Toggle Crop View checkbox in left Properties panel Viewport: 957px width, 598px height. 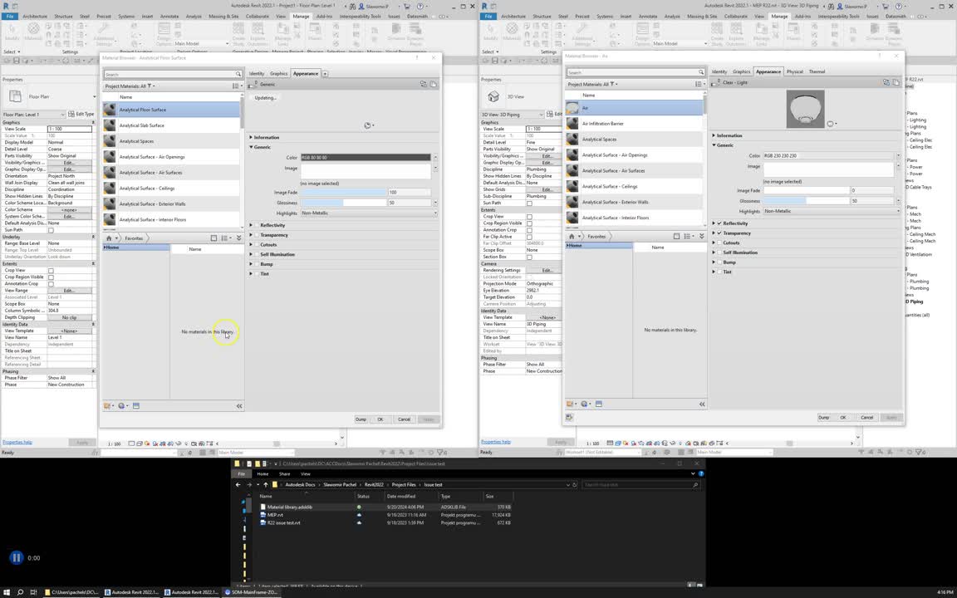tap(51, 270)
